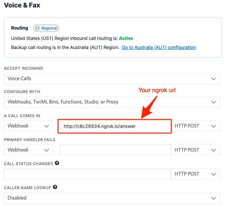Click the Routing section label
The height and width of the screenshot is (207, 241).
click(x=20, y=28)
